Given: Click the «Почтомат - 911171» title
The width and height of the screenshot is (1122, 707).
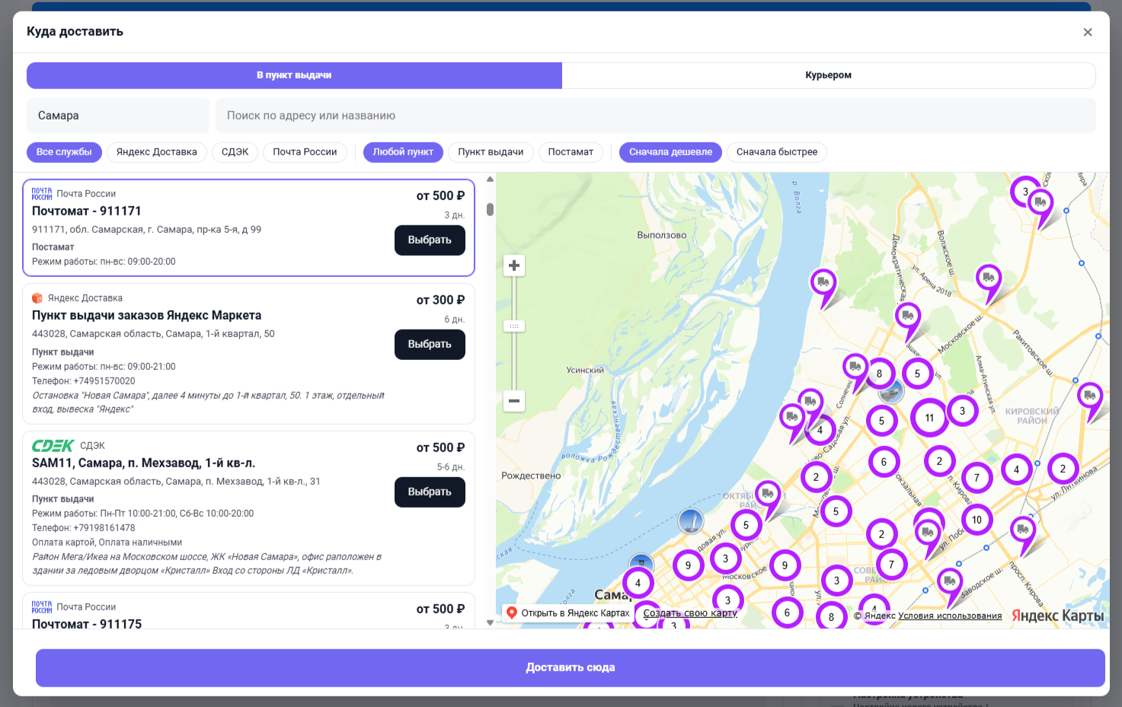Looking at the screenshot, I should 87,212.
